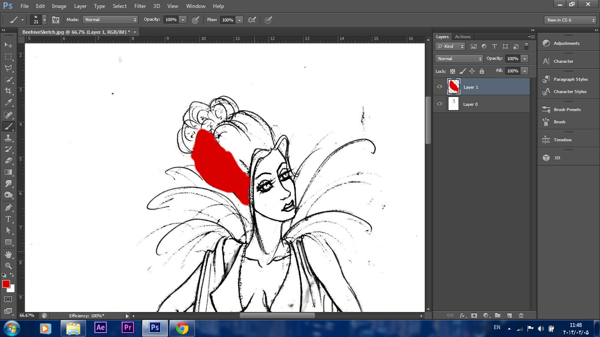Select the Eraser tool
The image size is (600, 337).
coord(8,161)
